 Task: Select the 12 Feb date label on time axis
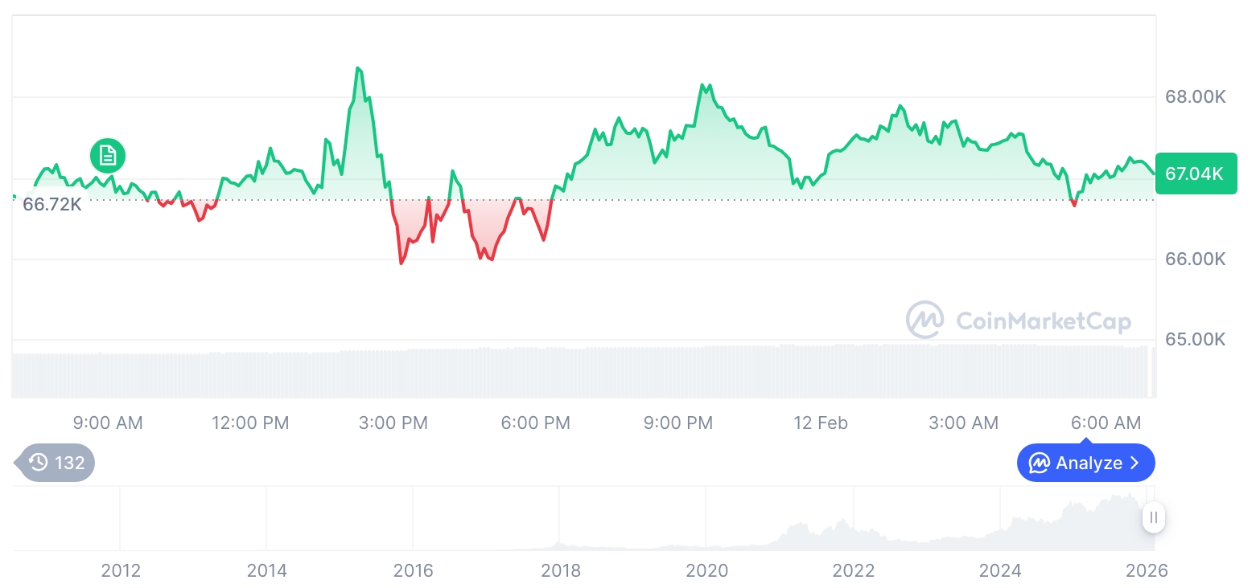821,423
